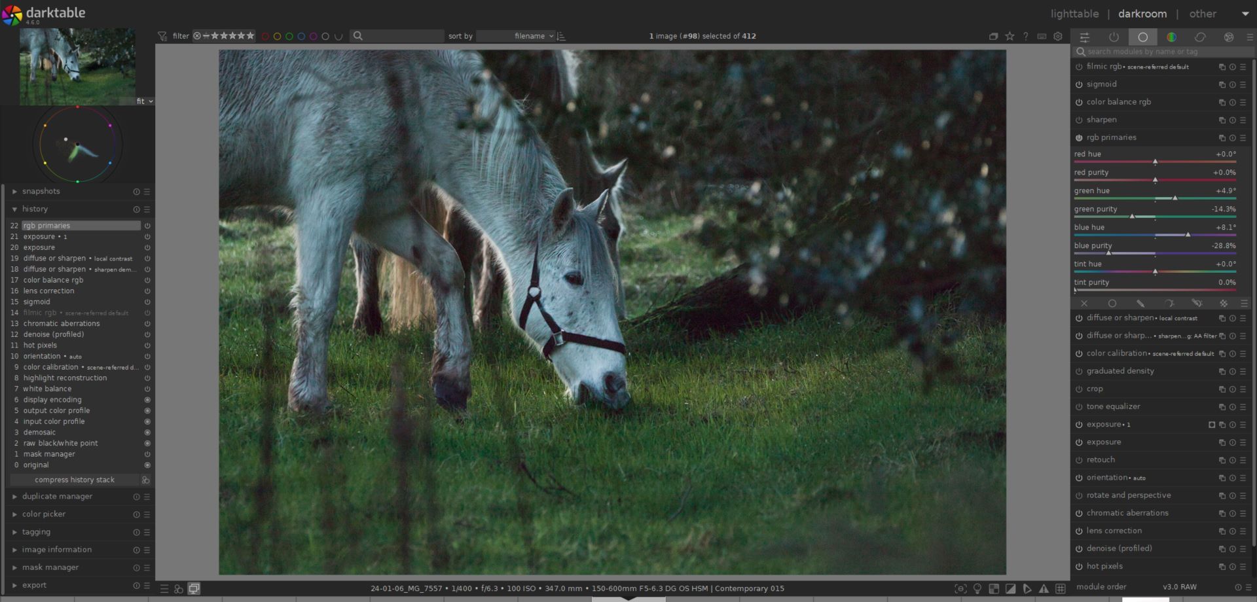Open global preferences gear icon
Screen dimensions: 1257x602
coord(1058,37)
